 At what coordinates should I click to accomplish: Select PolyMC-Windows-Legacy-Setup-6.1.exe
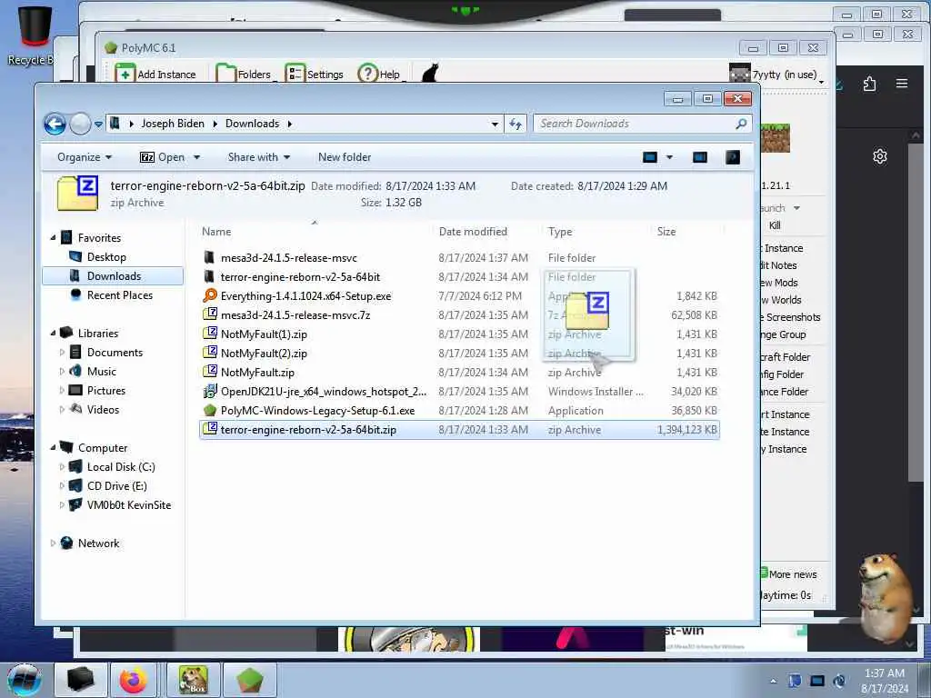click(x=317, y=411)
